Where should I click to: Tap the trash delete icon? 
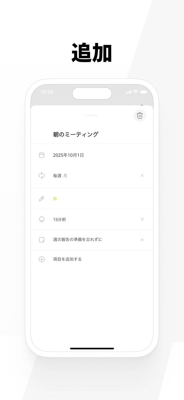click(140, 115)
